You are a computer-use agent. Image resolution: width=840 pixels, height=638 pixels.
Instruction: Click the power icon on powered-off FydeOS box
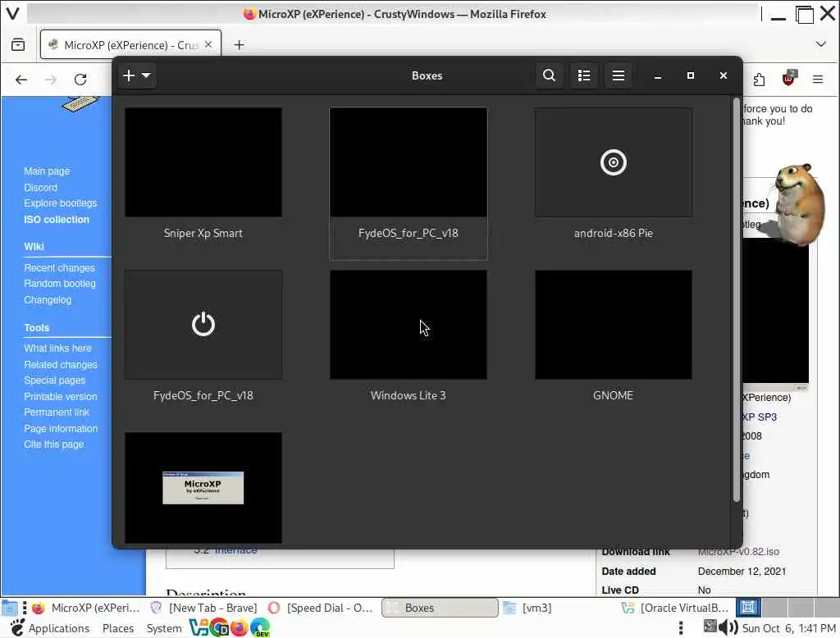203,324
